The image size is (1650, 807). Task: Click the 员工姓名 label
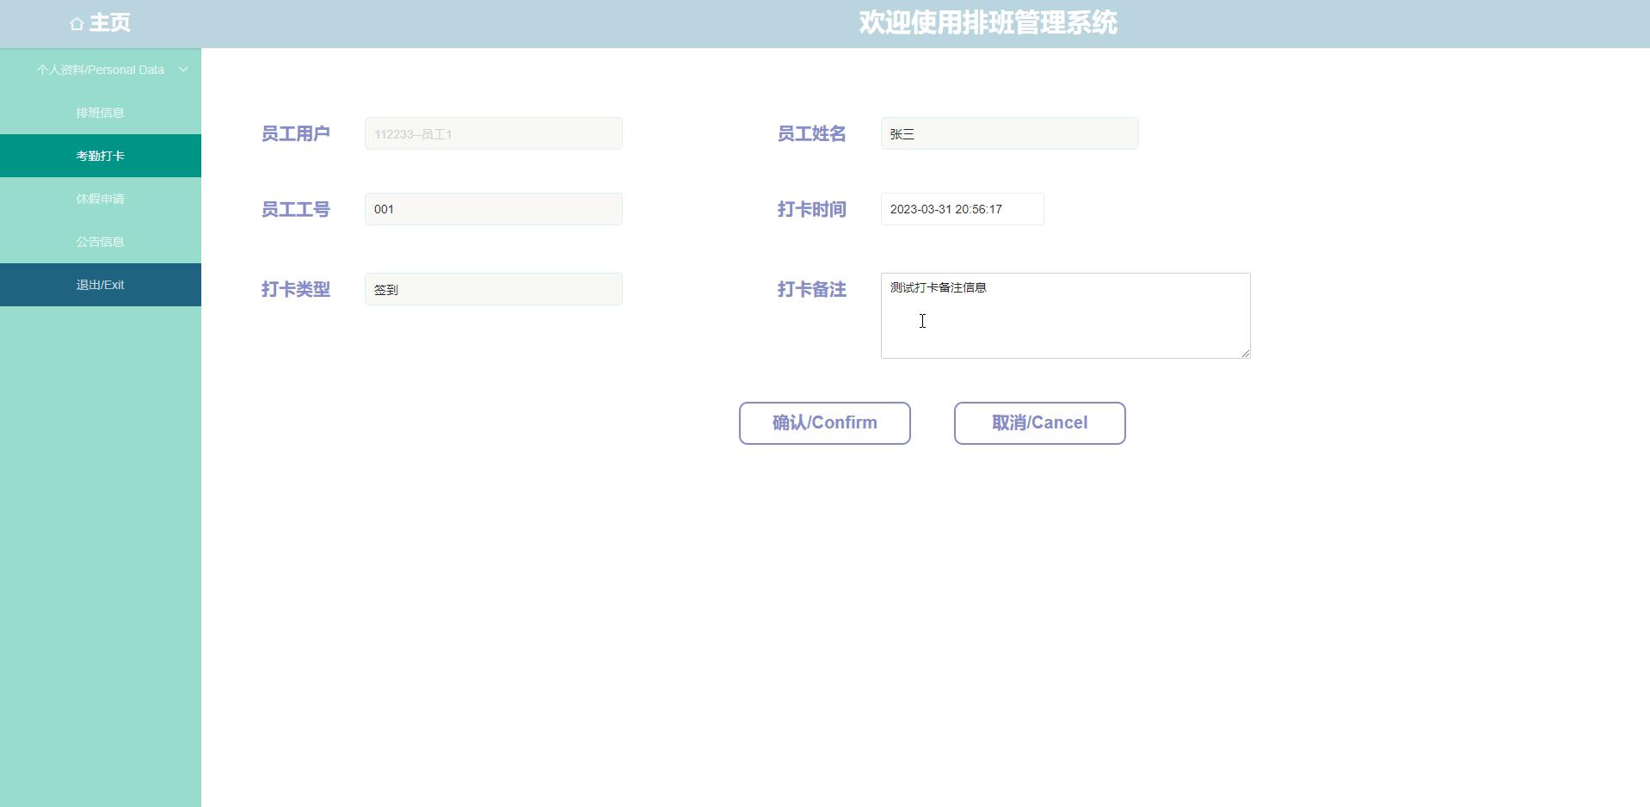pos(812,133)
